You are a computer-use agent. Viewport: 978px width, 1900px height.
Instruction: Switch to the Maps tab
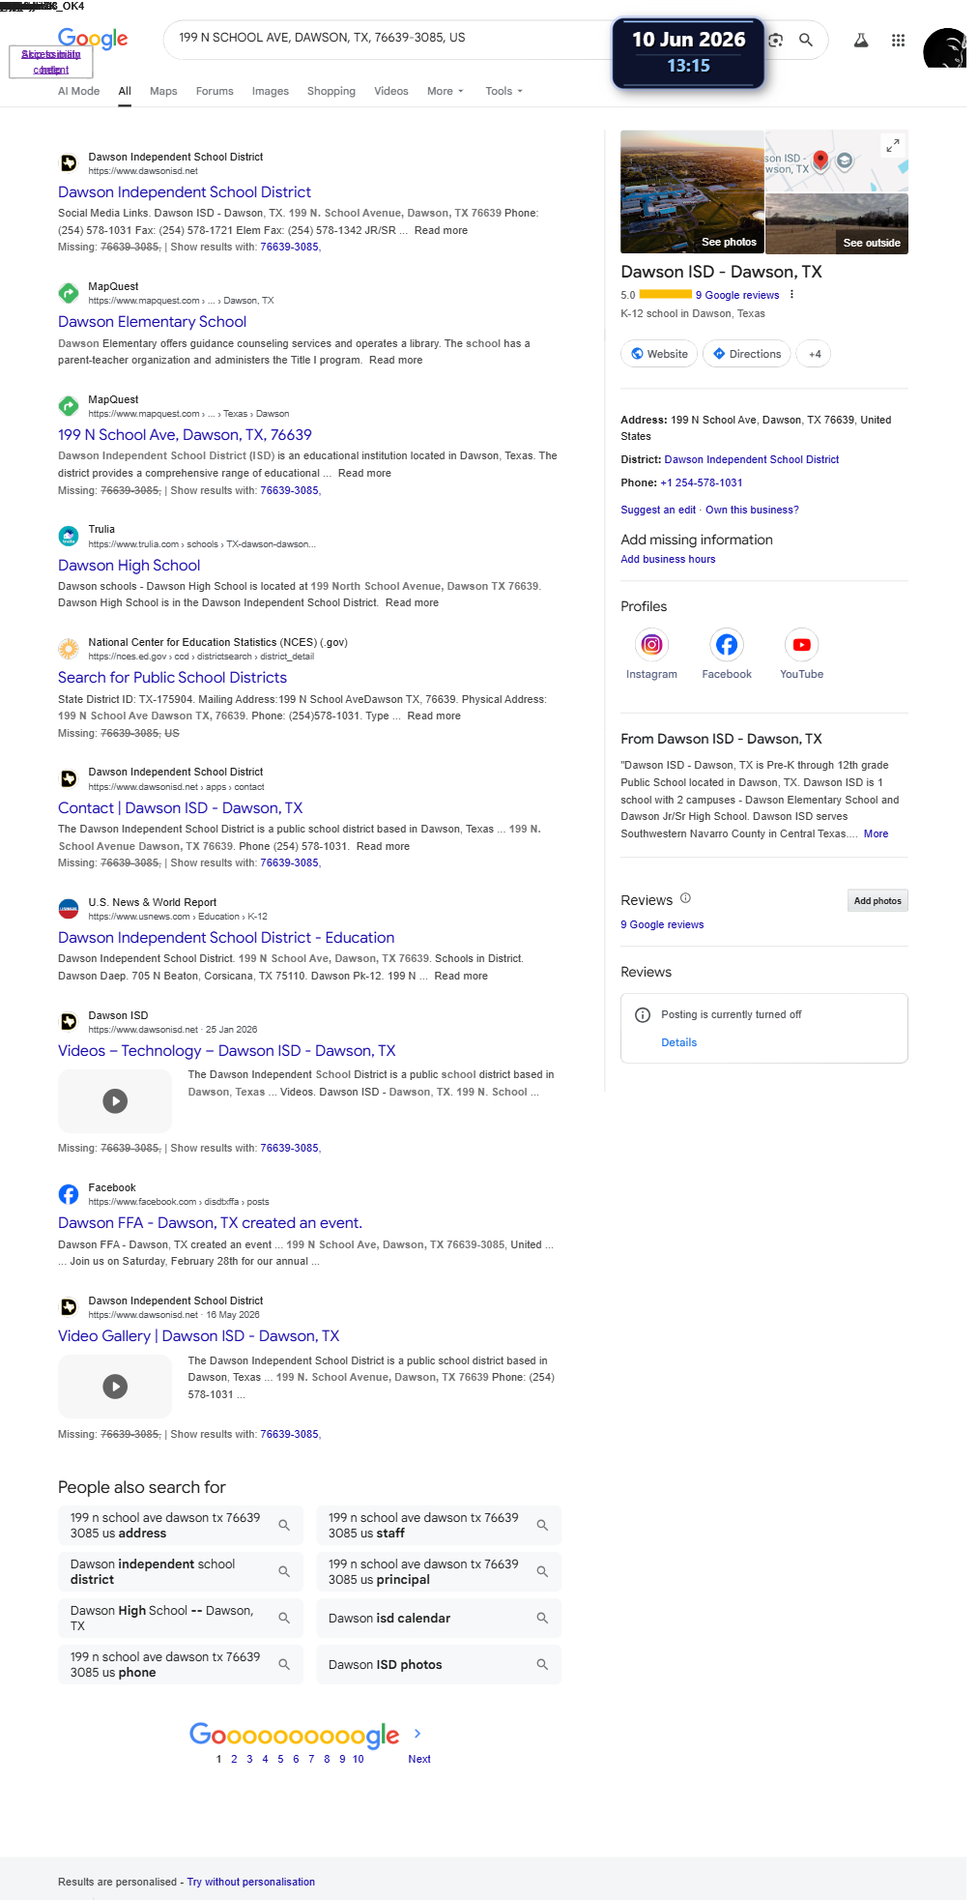click(x=163, y=91)
